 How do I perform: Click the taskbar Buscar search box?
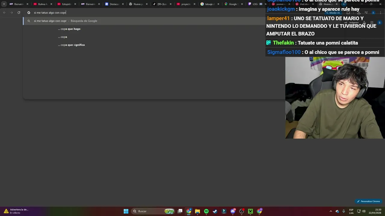tap(154, 211)
